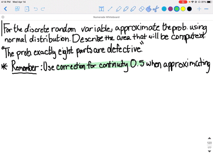213x160 pixels.
Task: Select the second pen tool
Action: point(126,9)
